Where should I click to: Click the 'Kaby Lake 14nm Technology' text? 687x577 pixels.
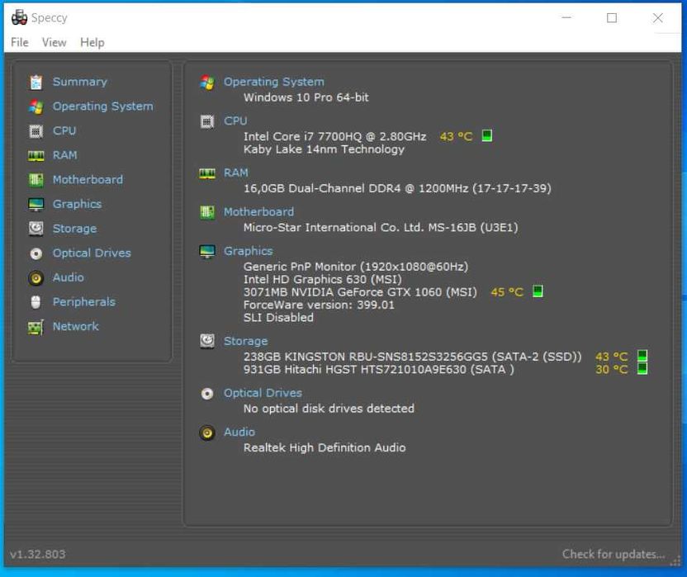pos(325,149)
